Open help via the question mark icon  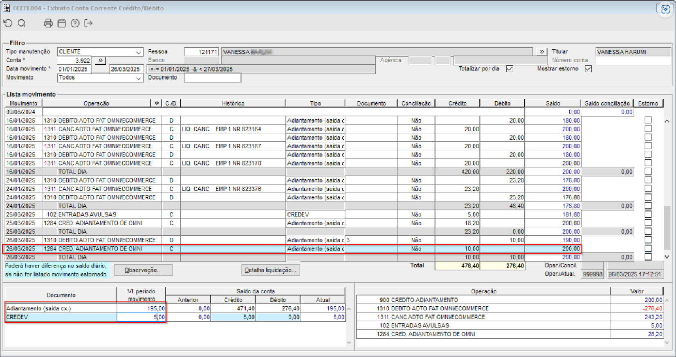[75, 23]
